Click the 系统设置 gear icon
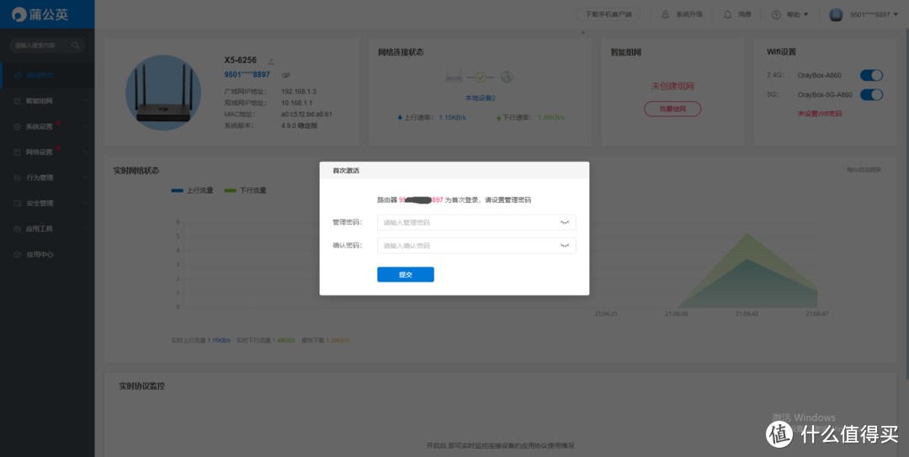 pos(18,126)
